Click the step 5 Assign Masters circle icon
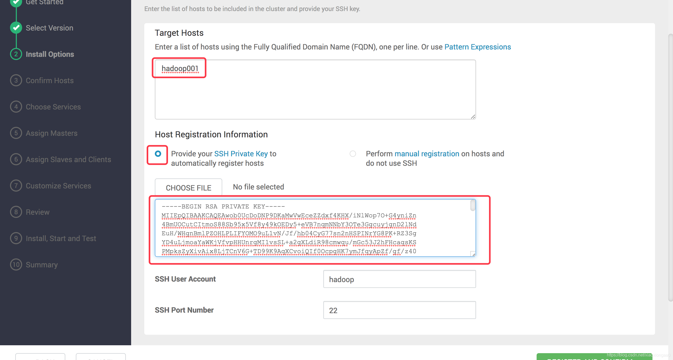Screen dimensions: 673x360 coord(16,133)
